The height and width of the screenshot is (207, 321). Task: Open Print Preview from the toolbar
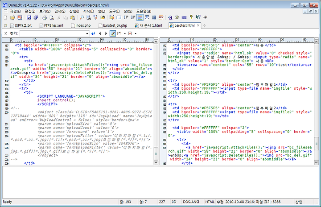pyautogui.click(x=51, y=17)
